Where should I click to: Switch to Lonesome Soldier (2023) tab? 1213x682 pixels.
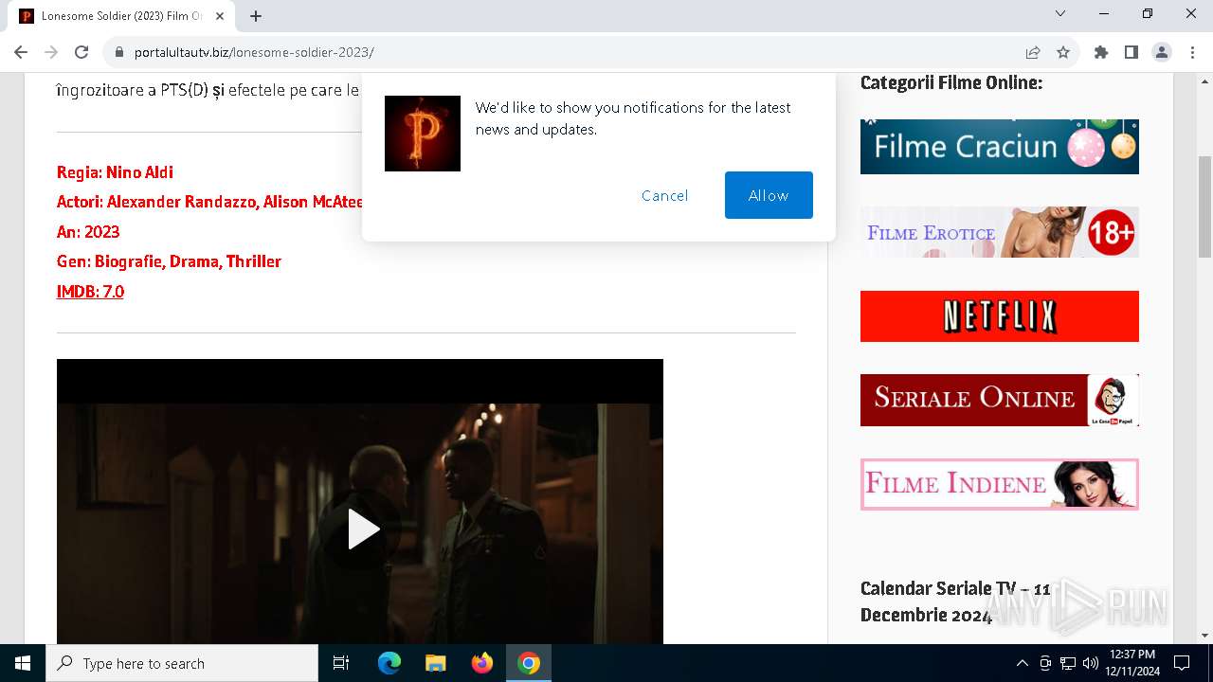pos(121,16)
